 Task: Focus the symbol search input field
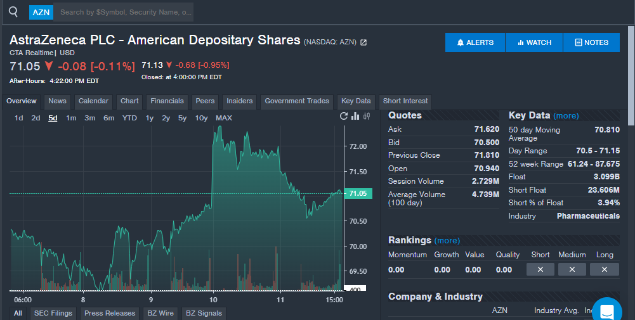tap(124, 12)
